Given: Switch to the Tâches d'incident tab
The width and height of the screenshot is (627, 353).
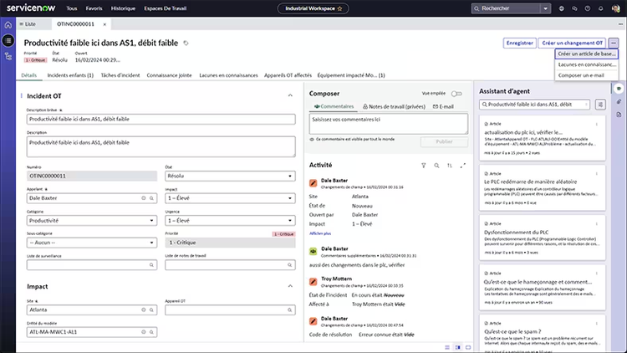Looking at the screenshot, I should 120,75.
